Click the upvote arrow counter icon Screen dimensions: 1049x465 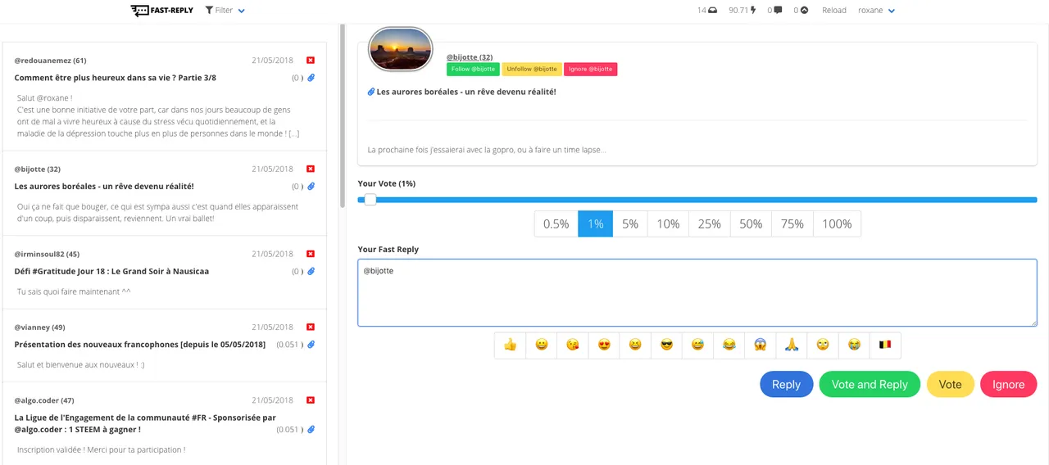coord(804,11)
